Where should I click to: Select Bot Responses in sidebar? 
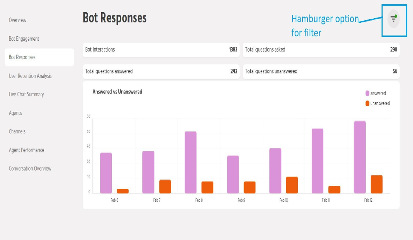[x=22, y=57]
